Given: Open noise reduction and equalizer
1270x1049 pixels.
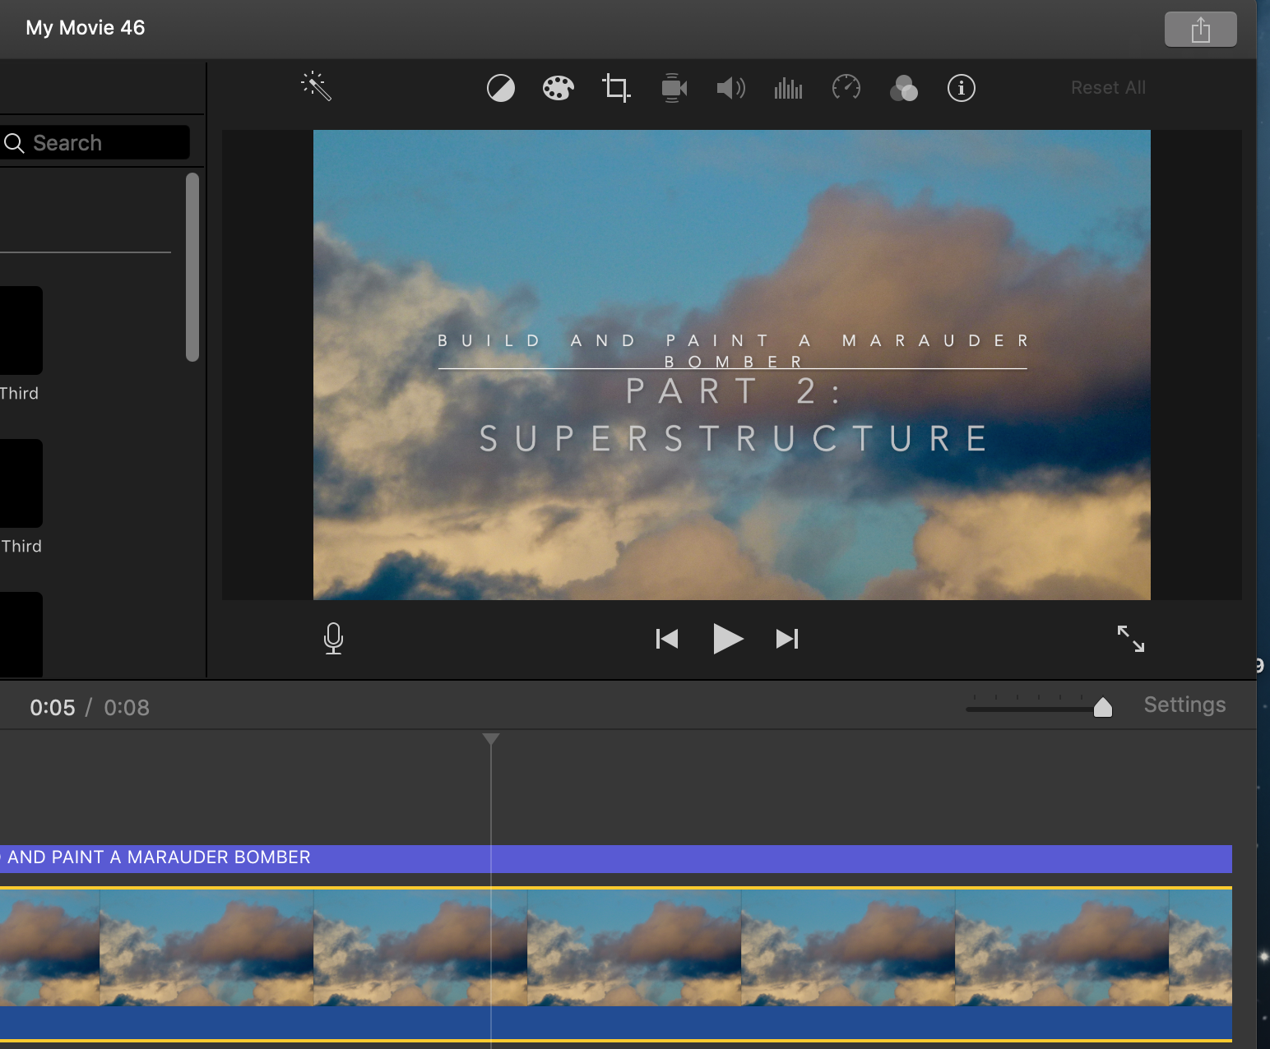Looking at the screenshot, I should [788, 88].
